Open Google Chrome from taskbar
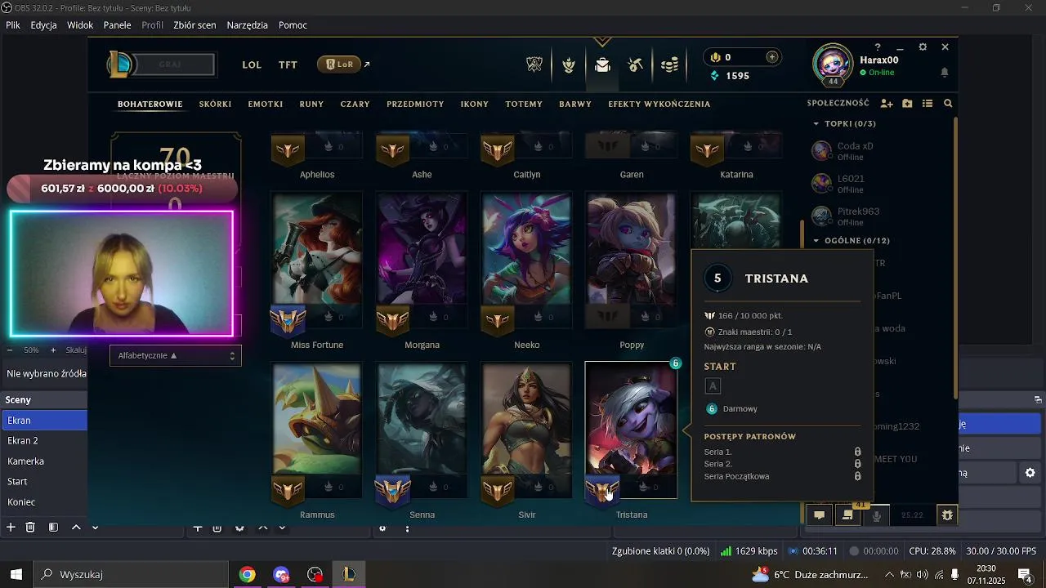Screen dimensions: 1046x588 [x=247, y=575]
